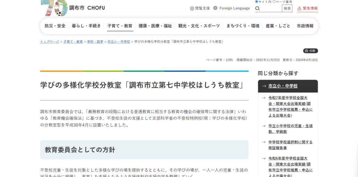Click the page title 学びの多様化学校分教室
The image size is (358, 177).
pyautogui.click(x=143, y=85)
